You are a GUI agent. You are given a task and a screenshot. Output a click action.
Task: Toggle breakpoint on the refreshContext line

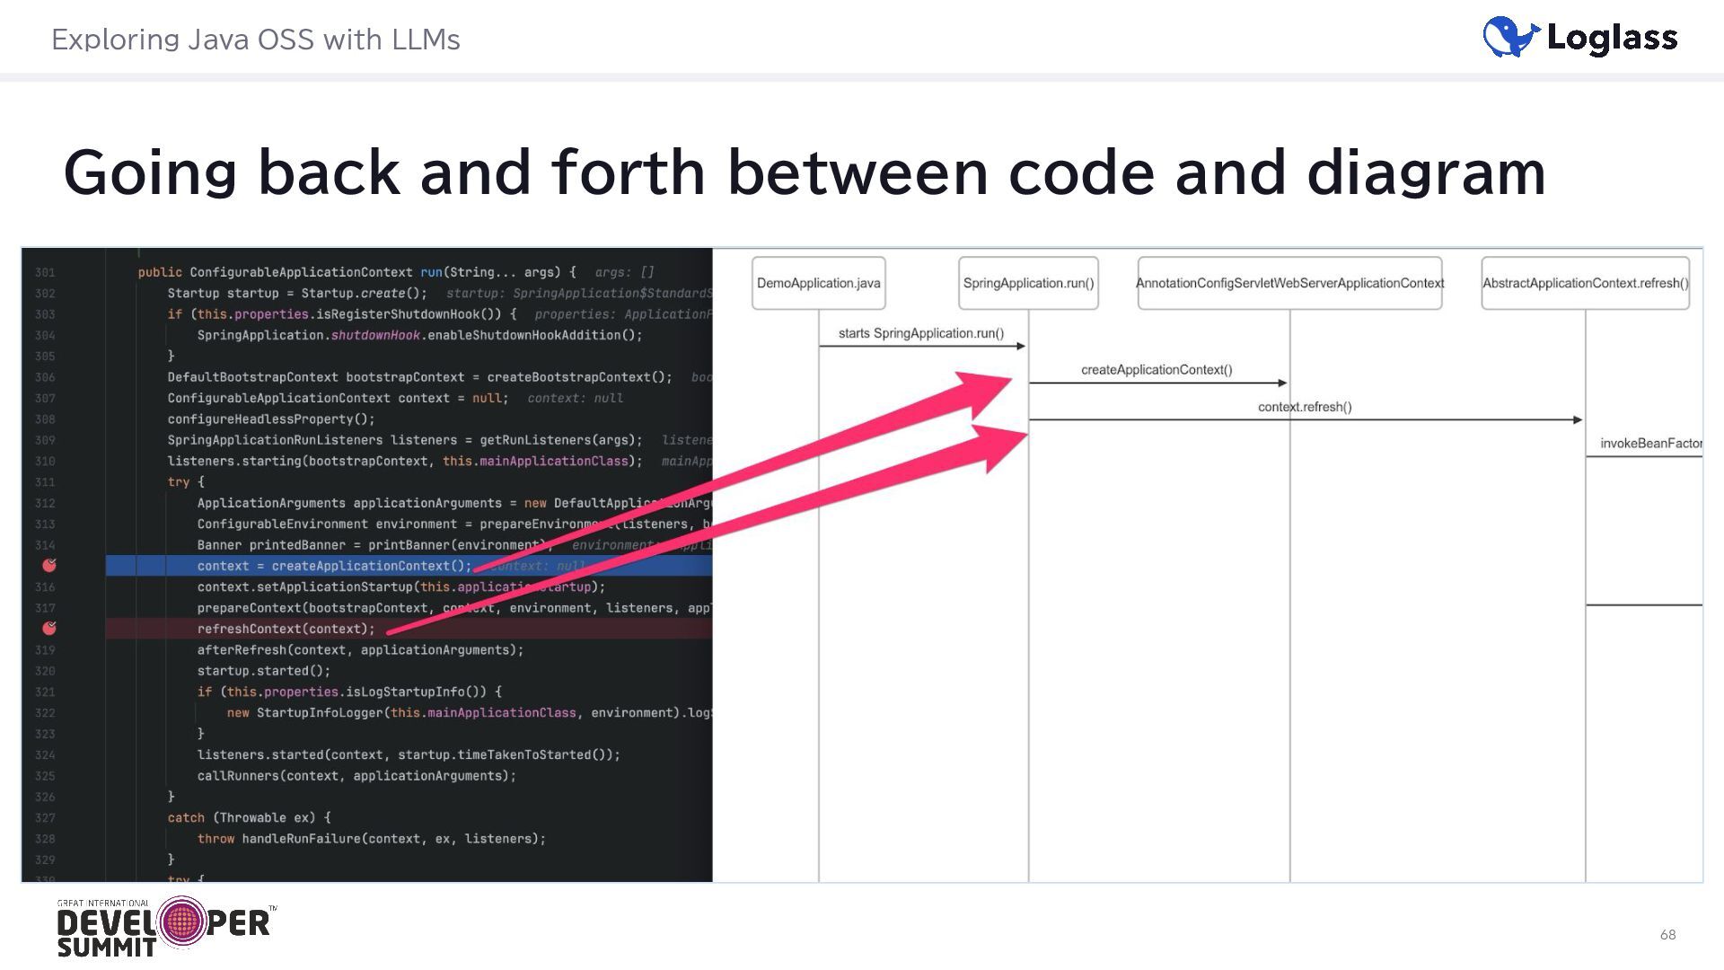point(49,628)
